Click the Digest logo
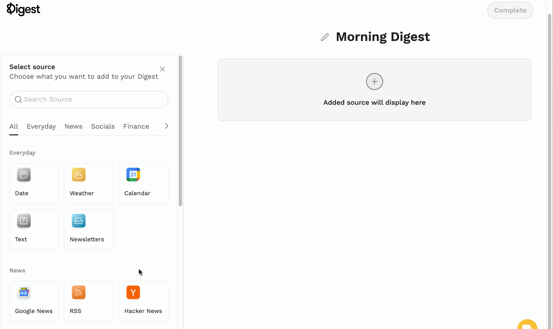 23,9
